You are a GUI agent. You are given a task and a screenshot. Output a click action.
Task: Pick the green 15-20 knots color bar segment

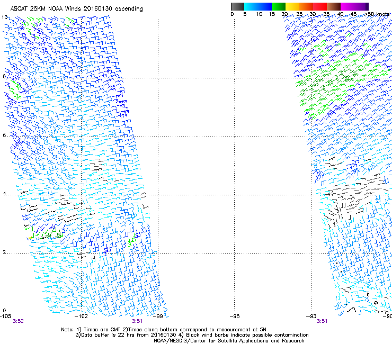tap(279, 6)
